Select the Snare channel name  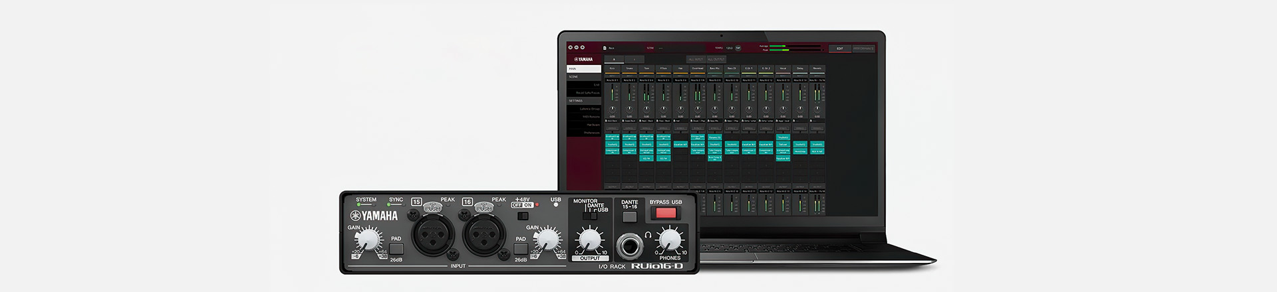click(x=630, y=68)
